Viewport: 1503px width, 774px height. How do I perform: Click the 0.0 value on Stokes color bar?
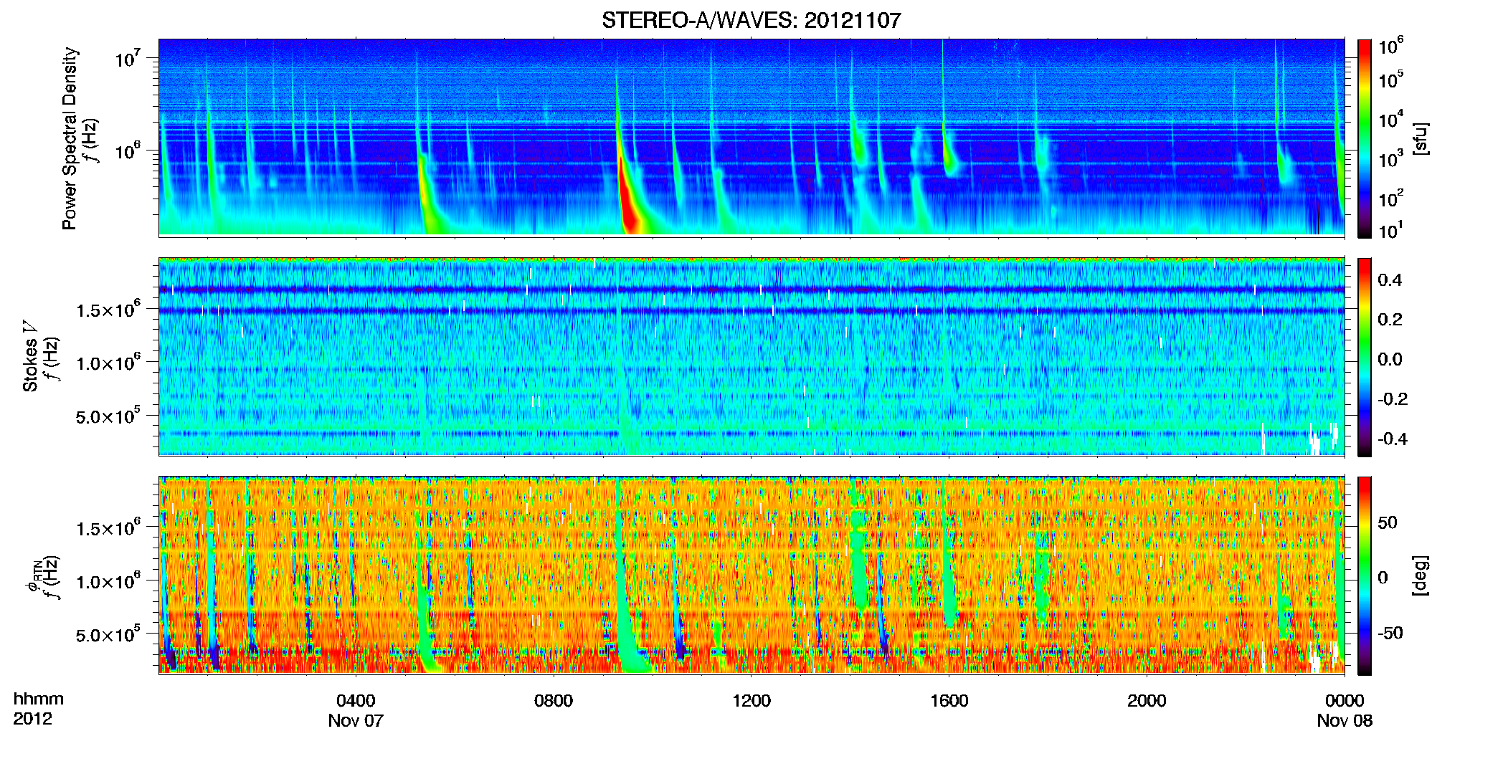point(1390,359)
